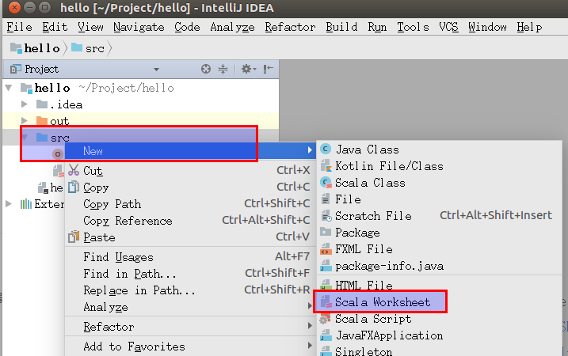Open the Tools menu
The width and height of the screenshot is (568, 356).
[413, 27]
